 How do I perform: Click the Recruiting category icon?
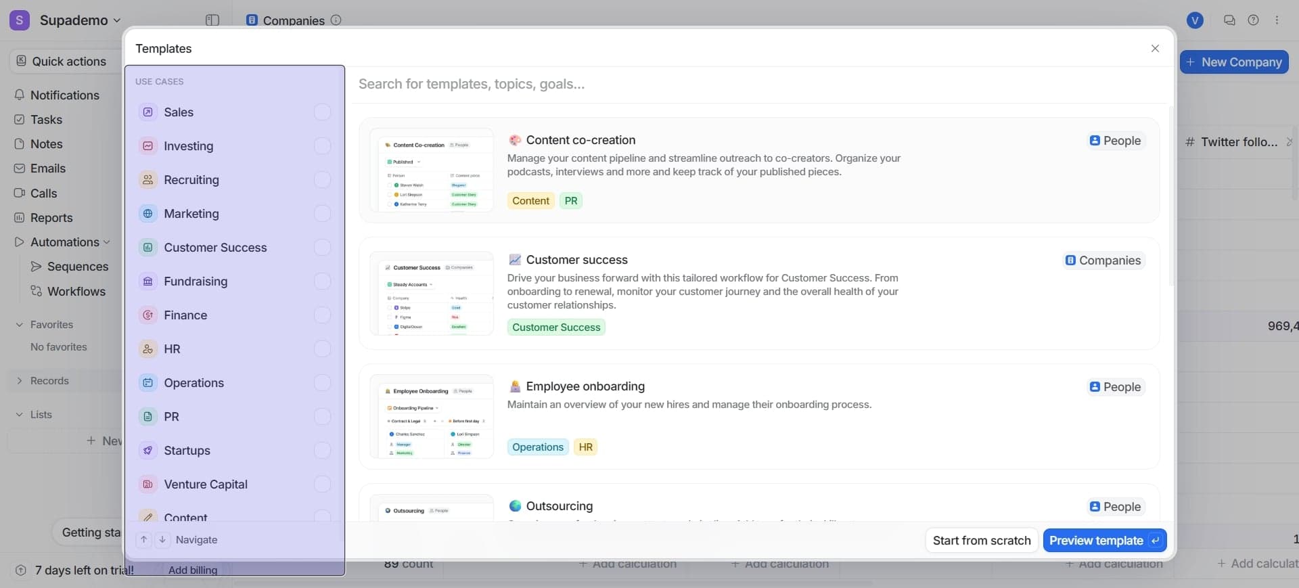point(147,180)
